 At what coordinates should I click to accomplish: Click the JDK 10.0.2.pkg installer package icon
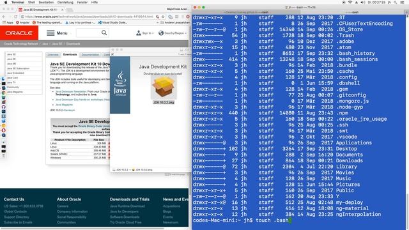point(164,88)
